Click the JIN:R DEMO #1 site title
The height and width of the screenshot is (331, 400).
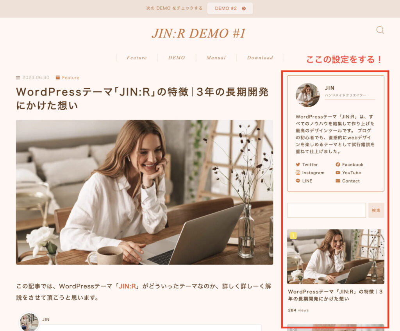tap(200, 34)
